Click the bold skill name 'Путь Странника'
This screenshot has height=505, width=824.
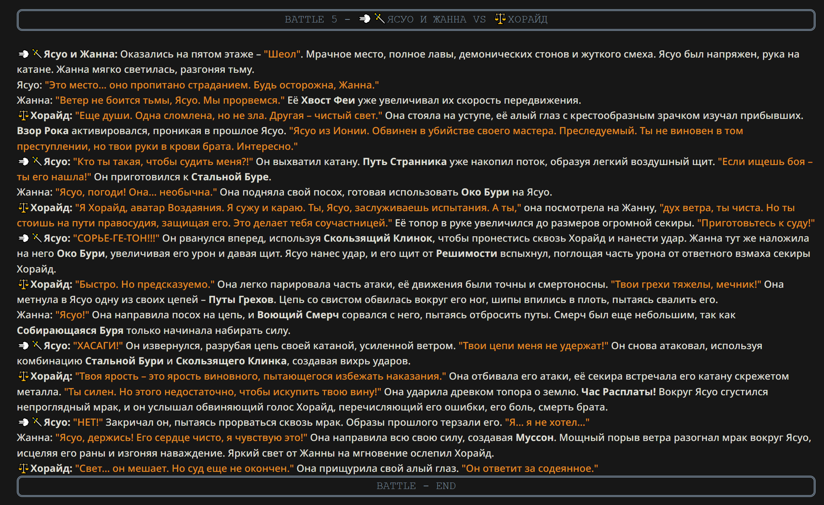(x=405, y=162)
